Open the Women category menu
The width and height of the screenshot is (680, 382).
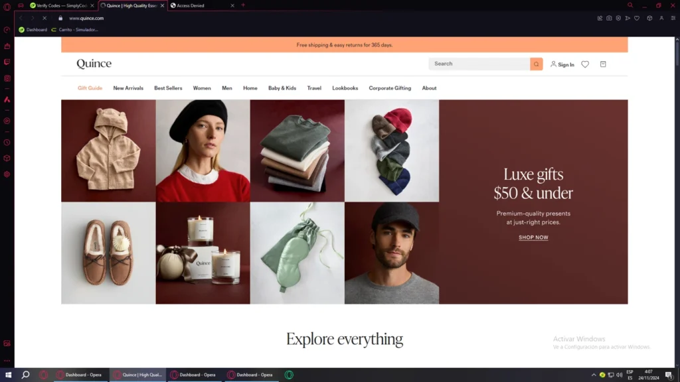coord(202,88)
